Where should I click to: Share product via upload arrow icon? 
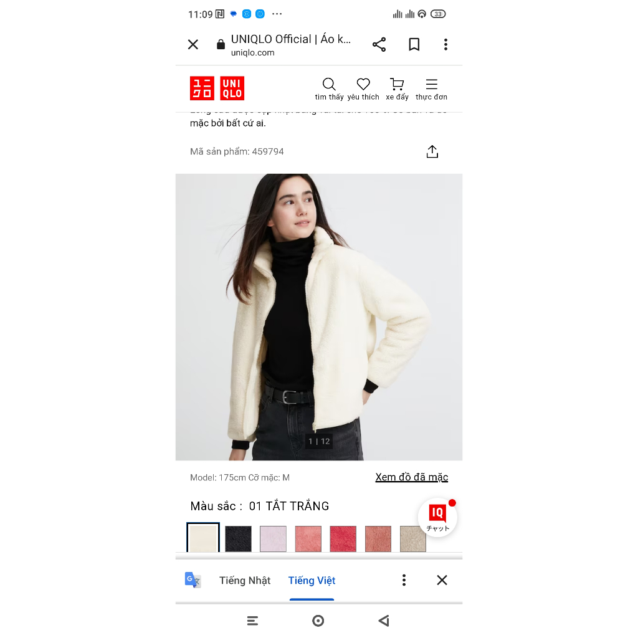432,151
